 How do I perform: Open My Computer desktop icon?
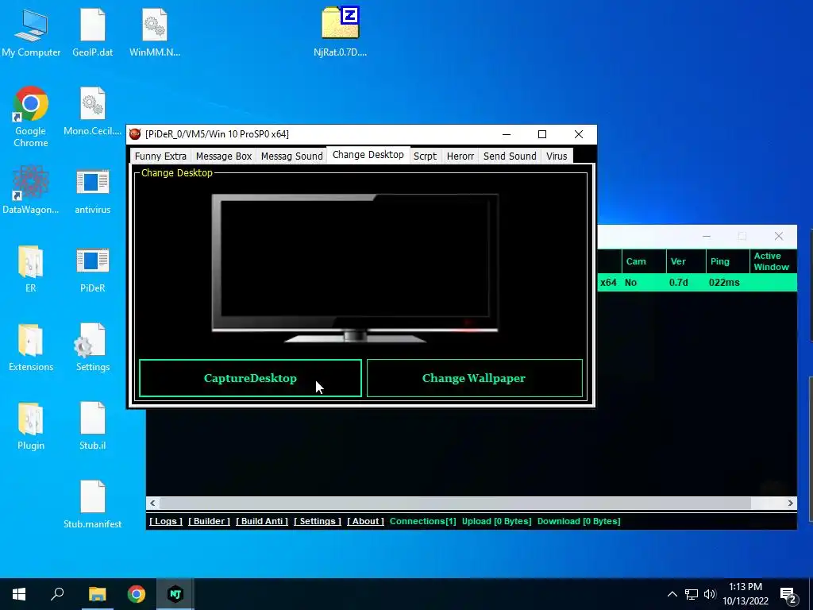click(x=31, y=32)
